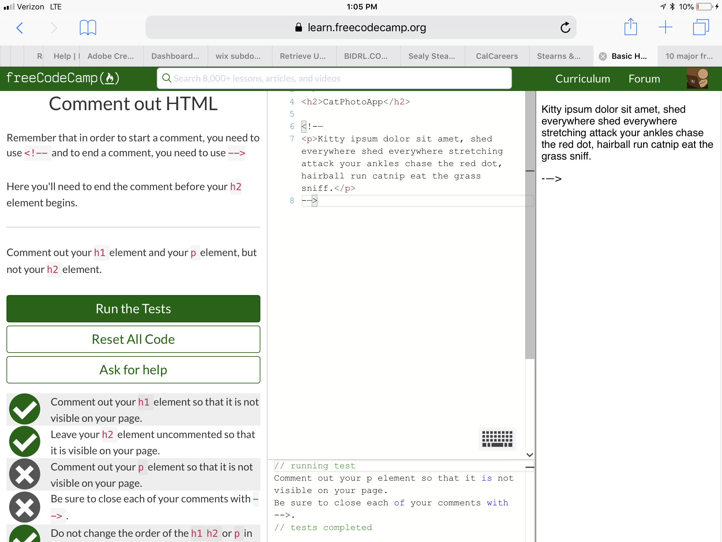Reload the page with the refresh icon

(565, 27)
